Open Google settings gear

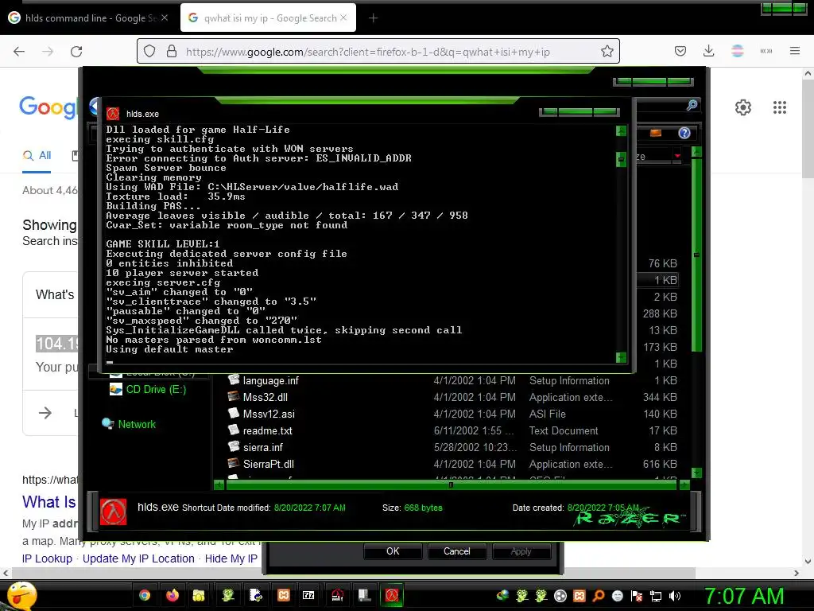(743, 107)
